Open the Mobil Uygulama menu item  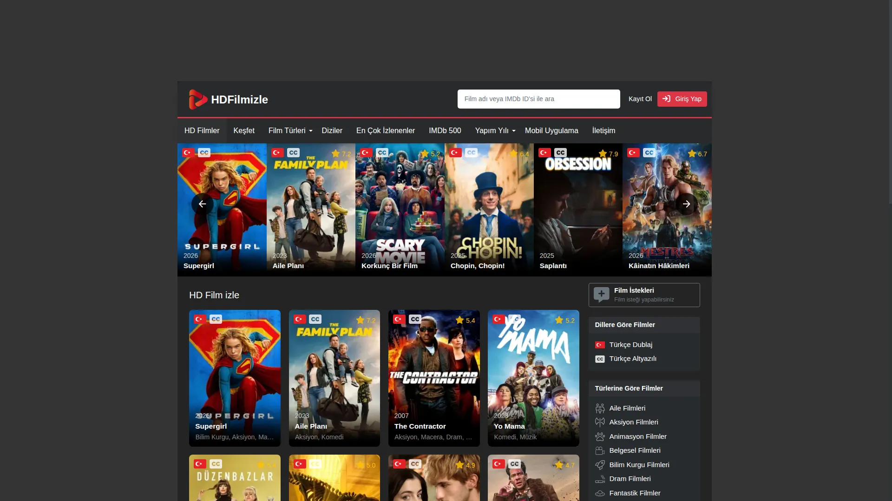tap(551, 131)
